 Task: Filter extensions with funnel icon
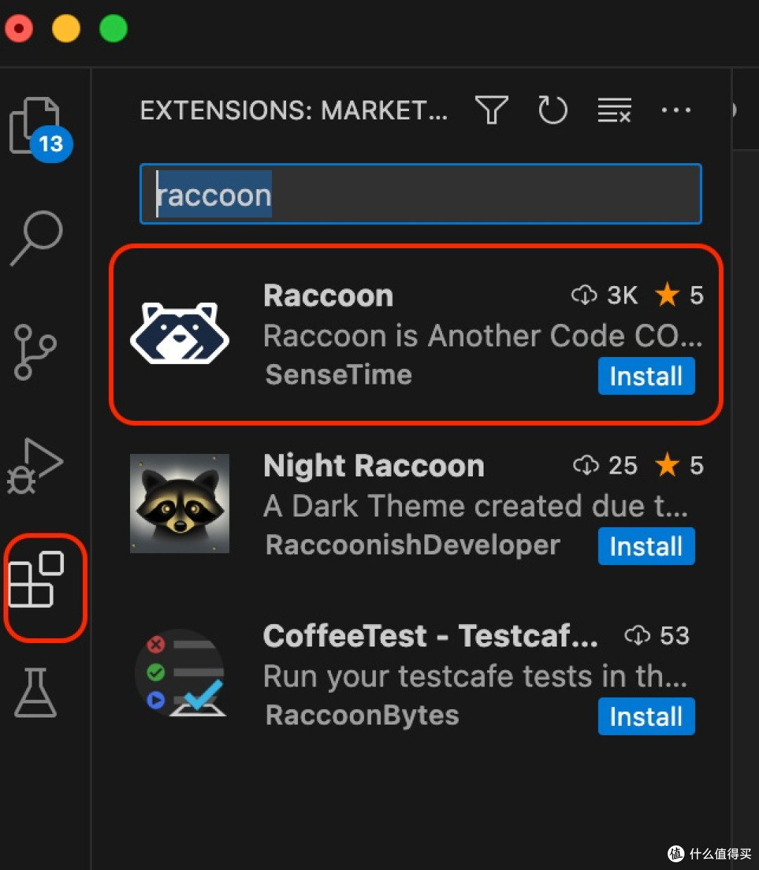(491, 110)
